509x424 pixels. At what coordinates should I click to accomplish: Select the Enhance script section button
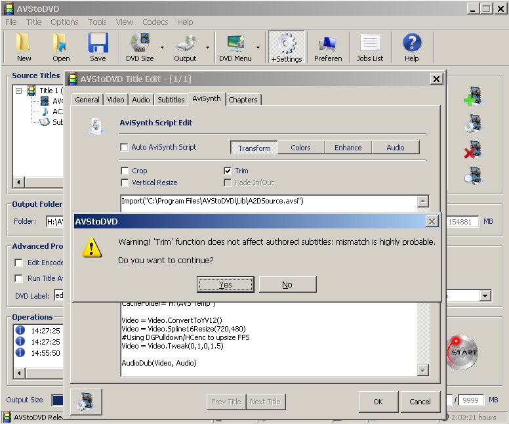[348, 148]
